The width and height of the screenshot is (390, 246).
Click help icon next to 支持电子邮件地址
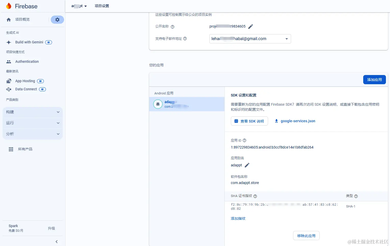[x=185, y=39]
